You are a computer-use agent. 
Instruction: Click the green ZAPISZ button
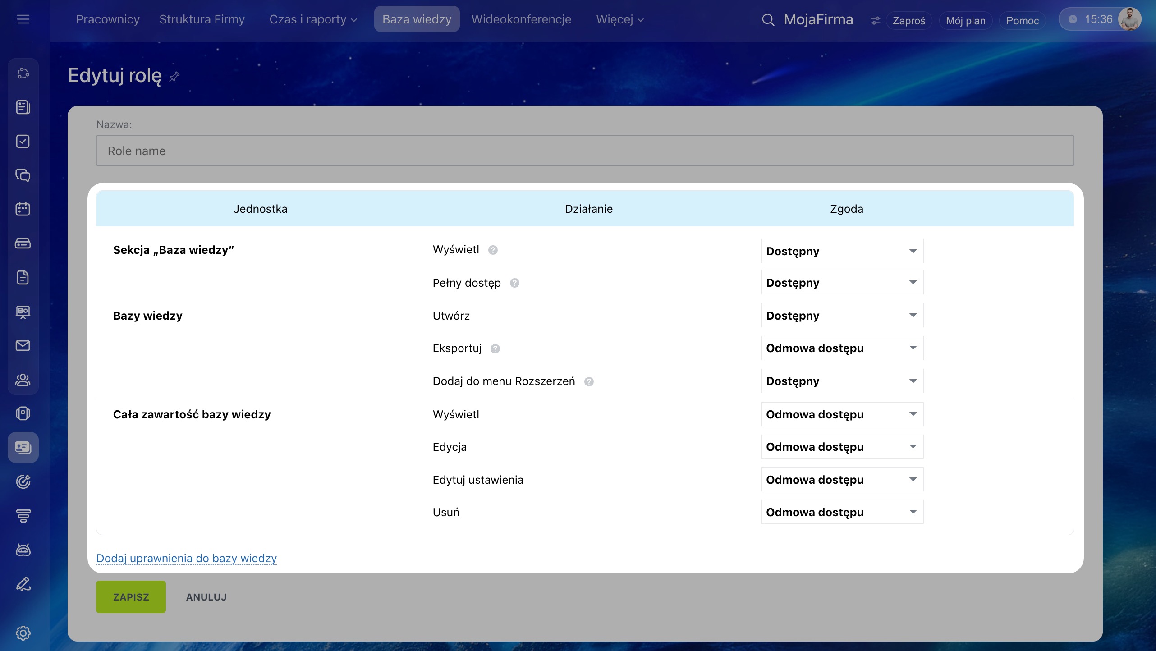(131, 597)
